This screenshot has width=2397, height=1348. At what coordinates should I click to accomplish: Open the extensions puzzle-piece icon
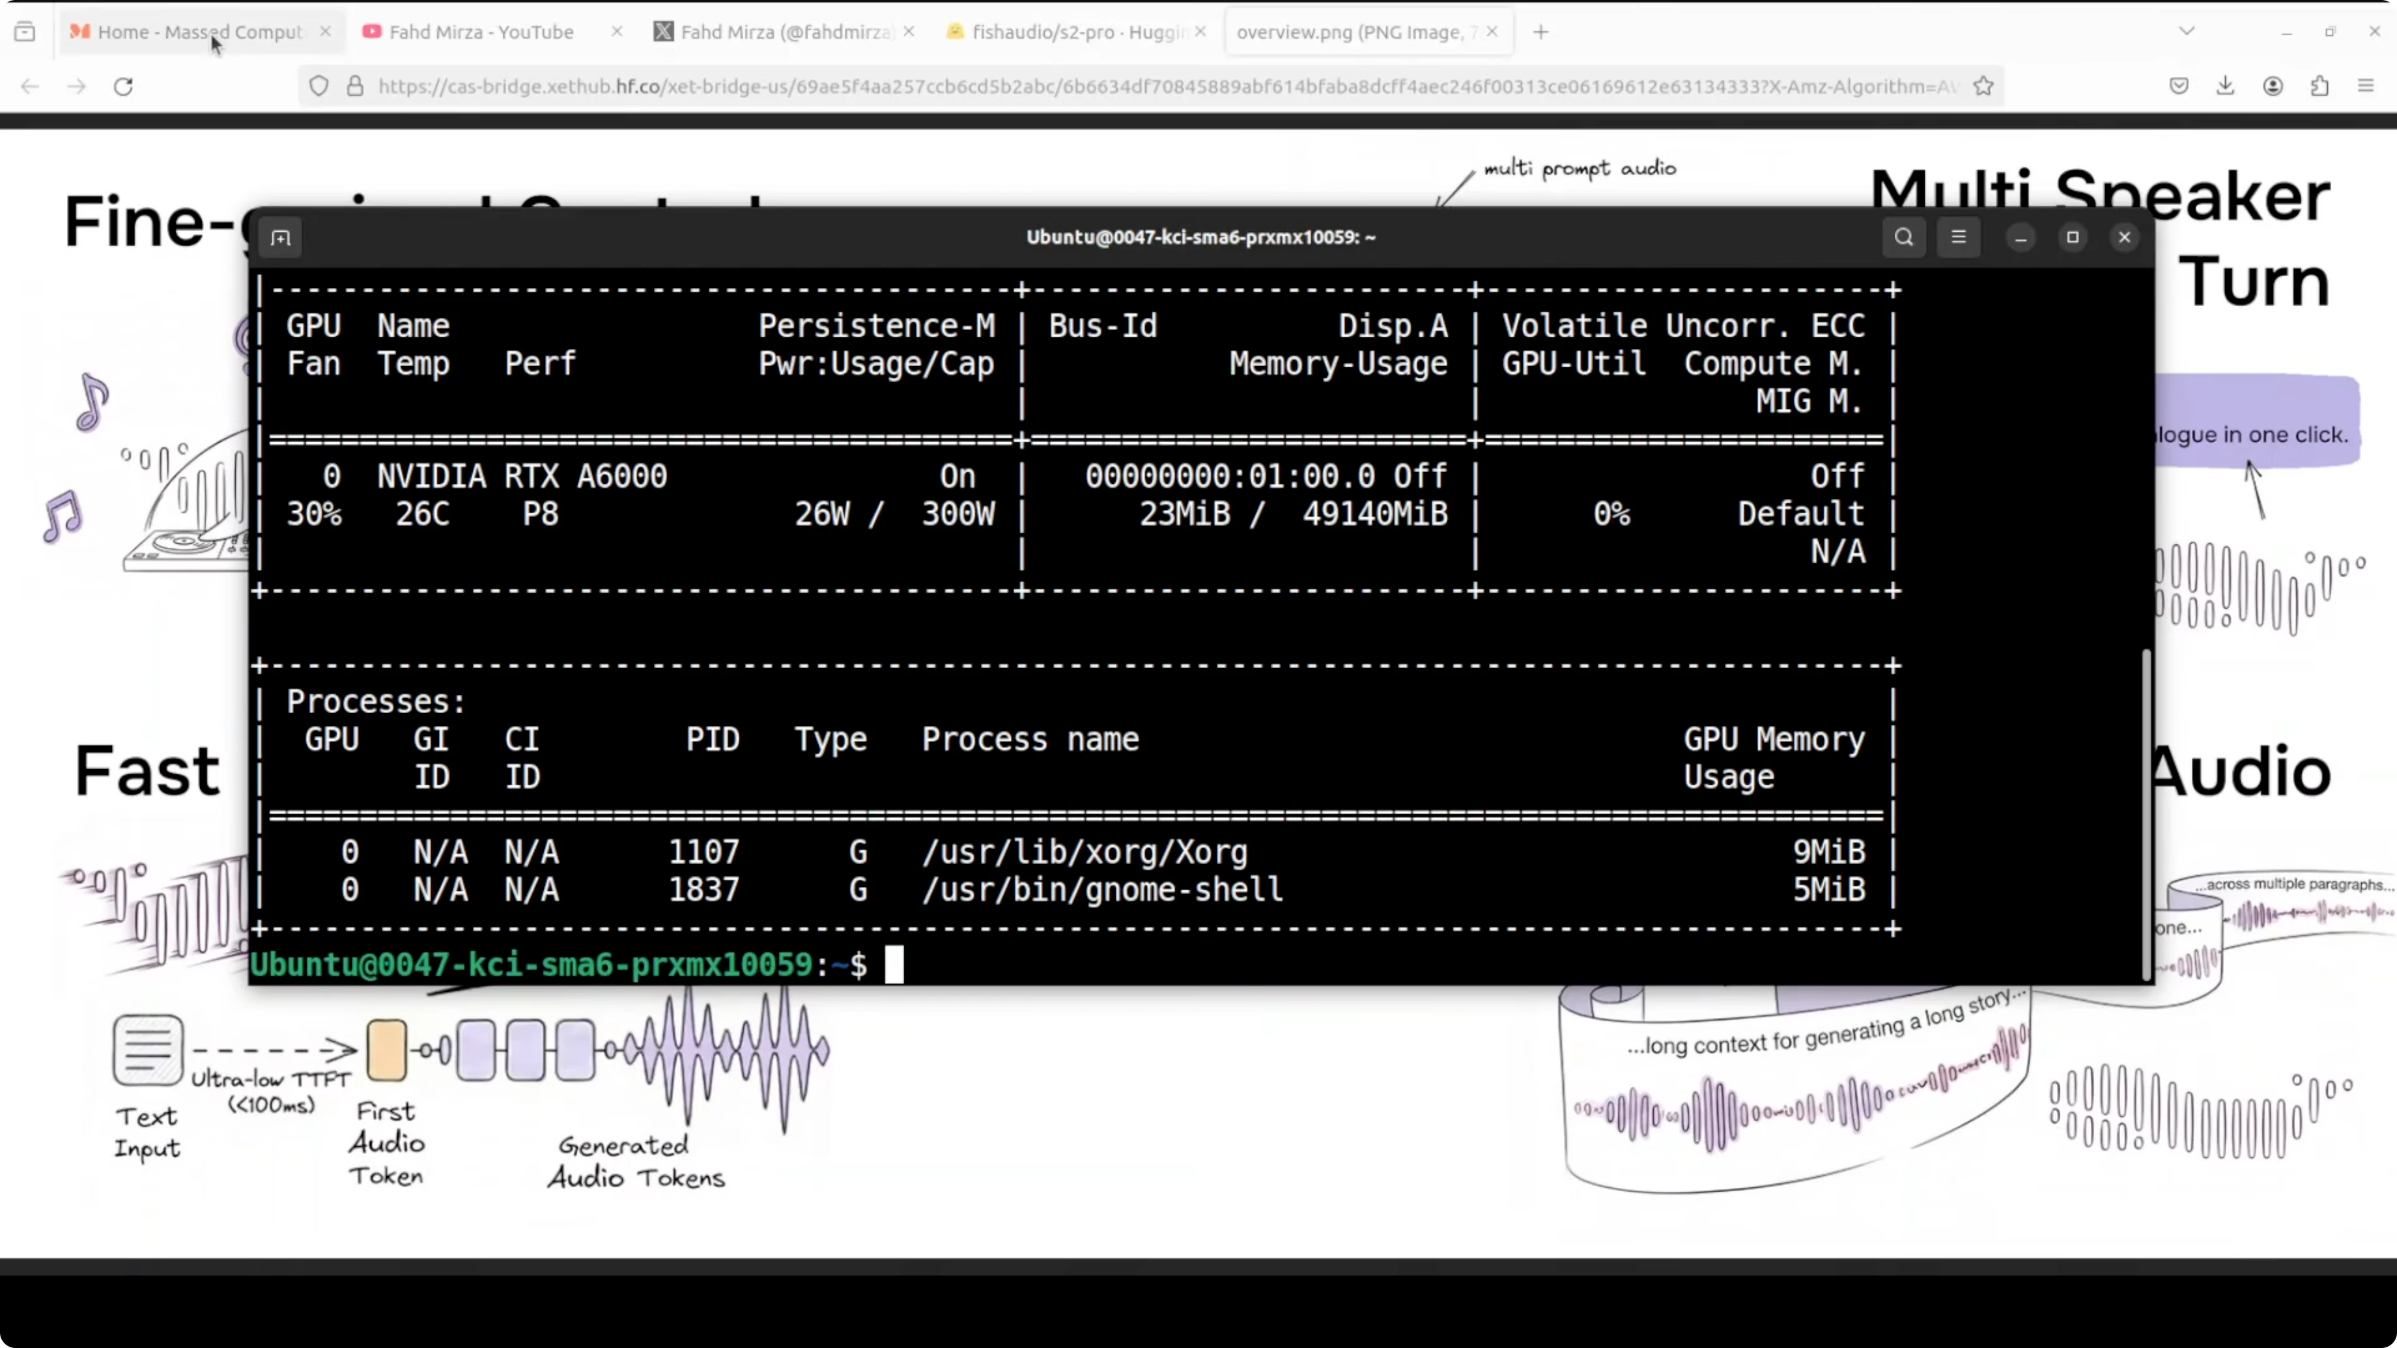[x=2319, y=85]
